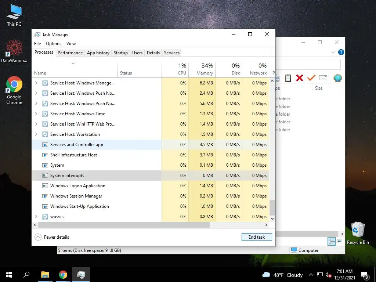The height and width of the screenshot is (282, 376).
Task: Click the Shell Infrastructure Host icon
Action: click(45, 155)
